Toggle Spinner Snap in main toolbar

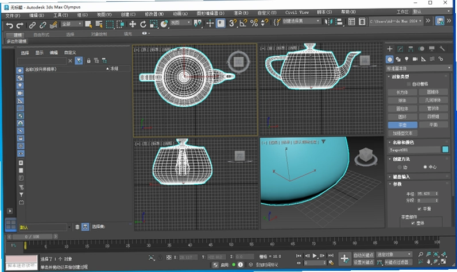click(x=264, y=23)
